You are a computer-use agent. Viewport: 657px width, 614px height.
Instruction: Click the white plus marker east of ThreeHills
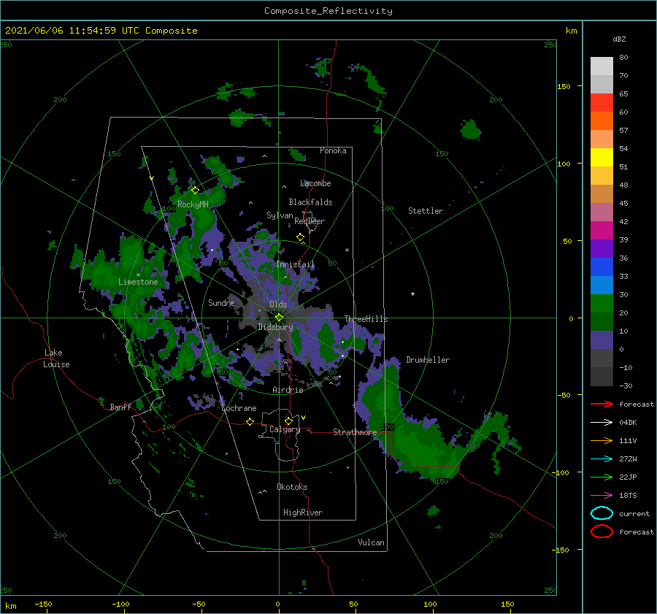(412, 293)
